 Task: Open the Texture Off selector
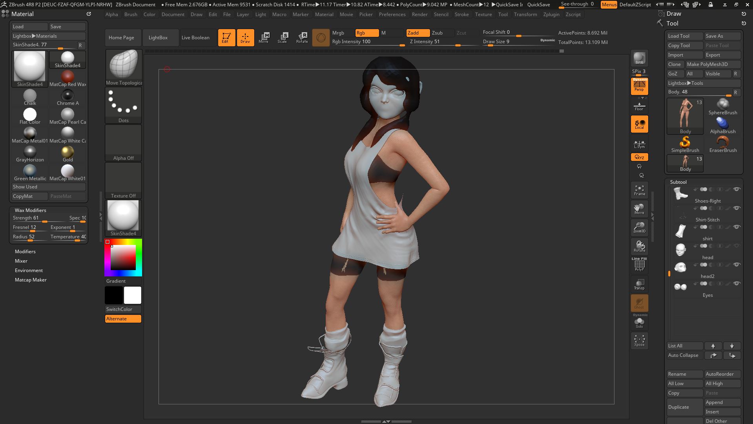[124, 181]
